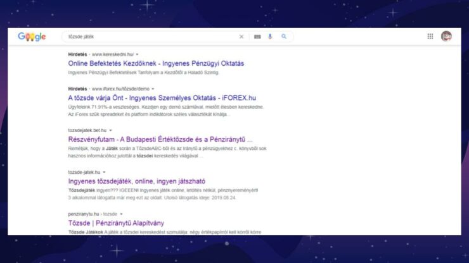Click 'Az iForex szűk spreadeket' snippet line

click(x=149, y=114)
